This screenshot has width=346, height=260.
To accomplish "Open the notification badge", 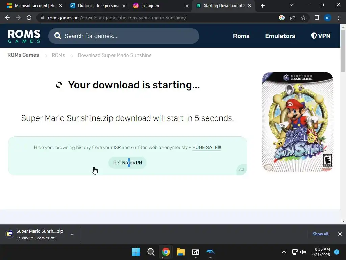I will tap(337, 252).
